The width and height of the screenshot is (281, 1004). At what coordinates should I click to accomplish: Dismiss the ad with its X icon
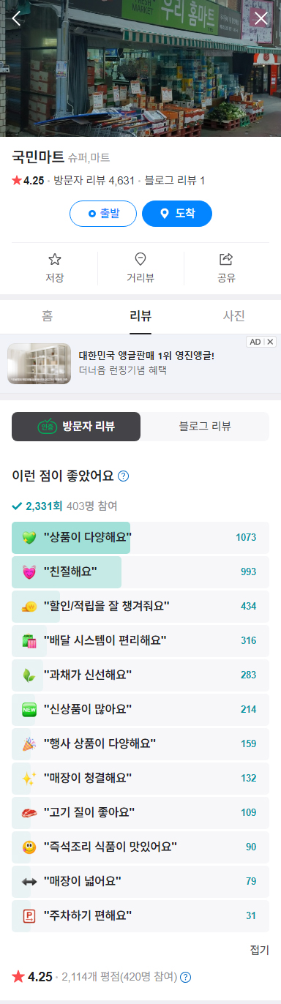(x=271, y=342)
